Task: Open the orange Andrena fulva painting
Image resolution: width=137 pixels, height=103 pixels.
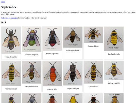Action: pyautogui.click(x=52, y=73)
